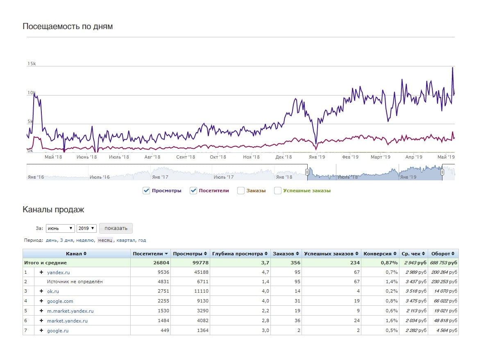Expand the yandex.ru channel row

[41, 272]
